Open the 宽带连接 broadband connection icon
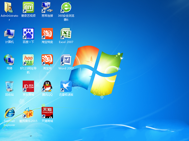 click(x=47, y=7)
